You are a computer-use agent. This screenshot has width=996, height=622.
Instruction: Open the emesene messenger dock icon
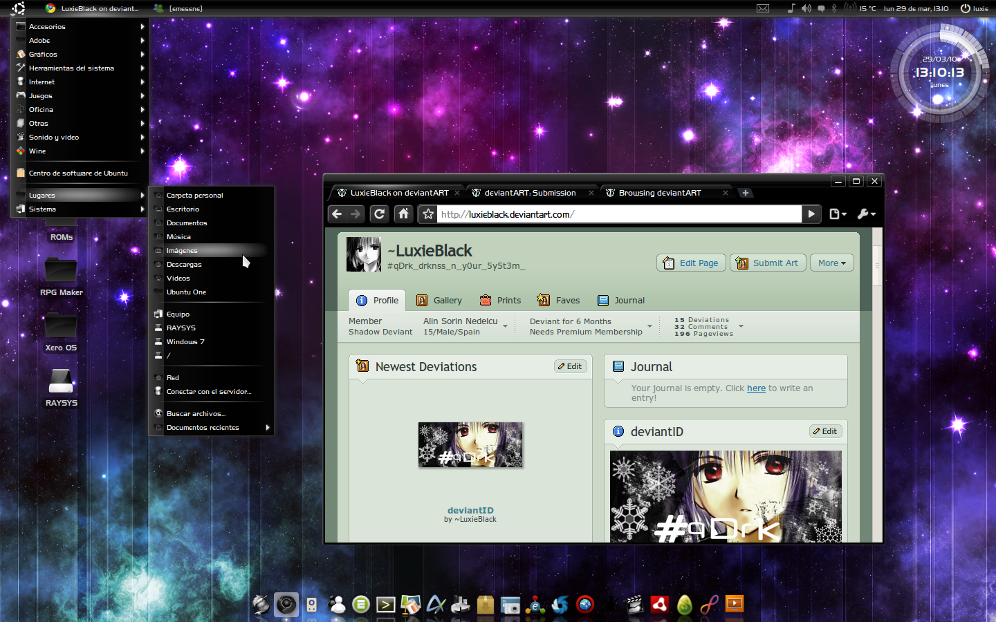pos(337,605)
